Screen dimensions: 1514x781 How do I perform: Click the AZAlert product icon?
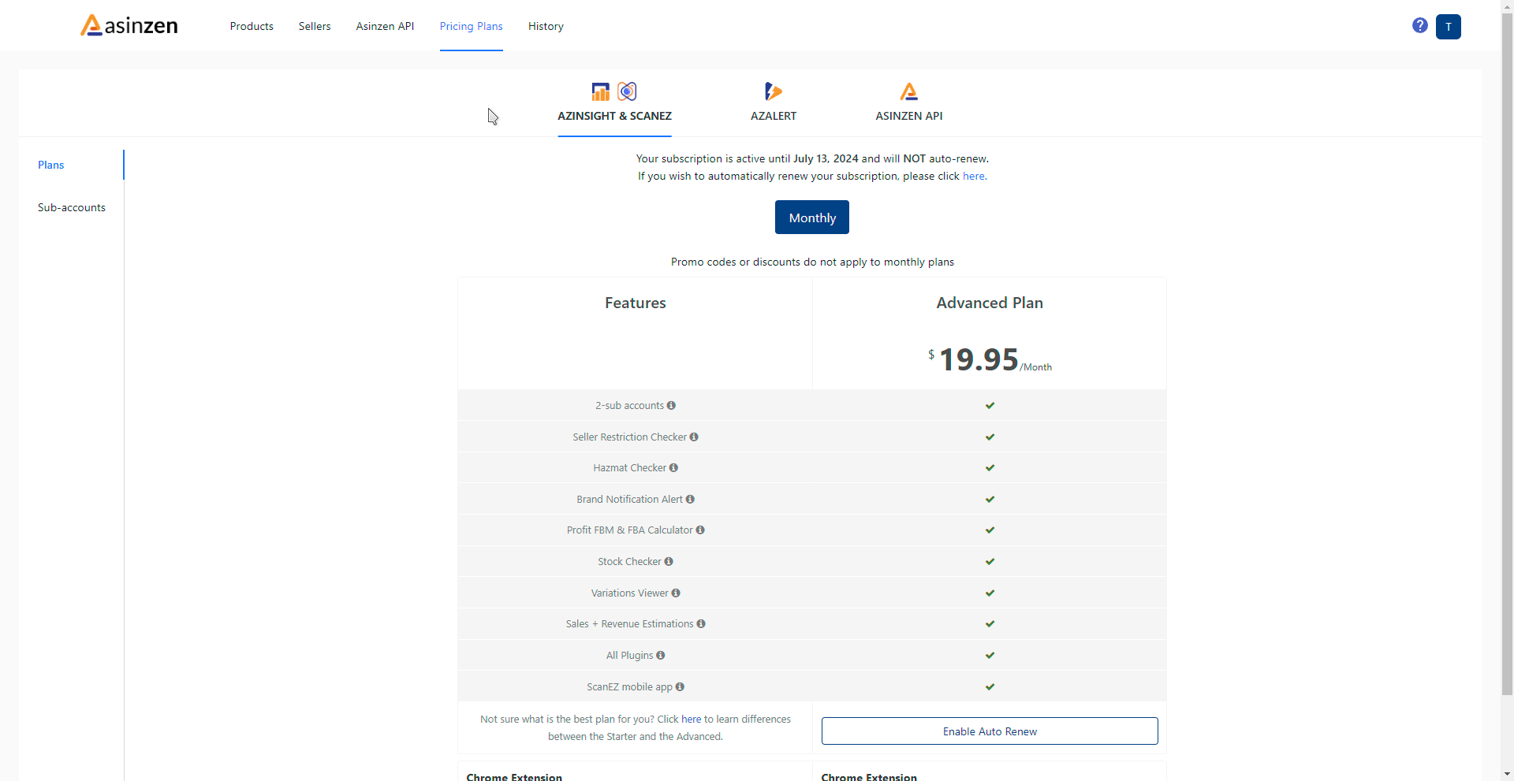click(773, 91)
